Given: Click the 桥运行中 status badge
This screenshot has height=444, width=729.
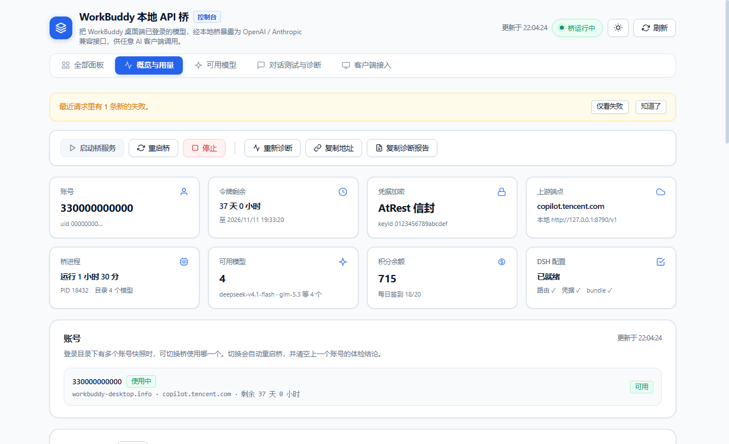Looking at the screenshot, I should [578, 28].
